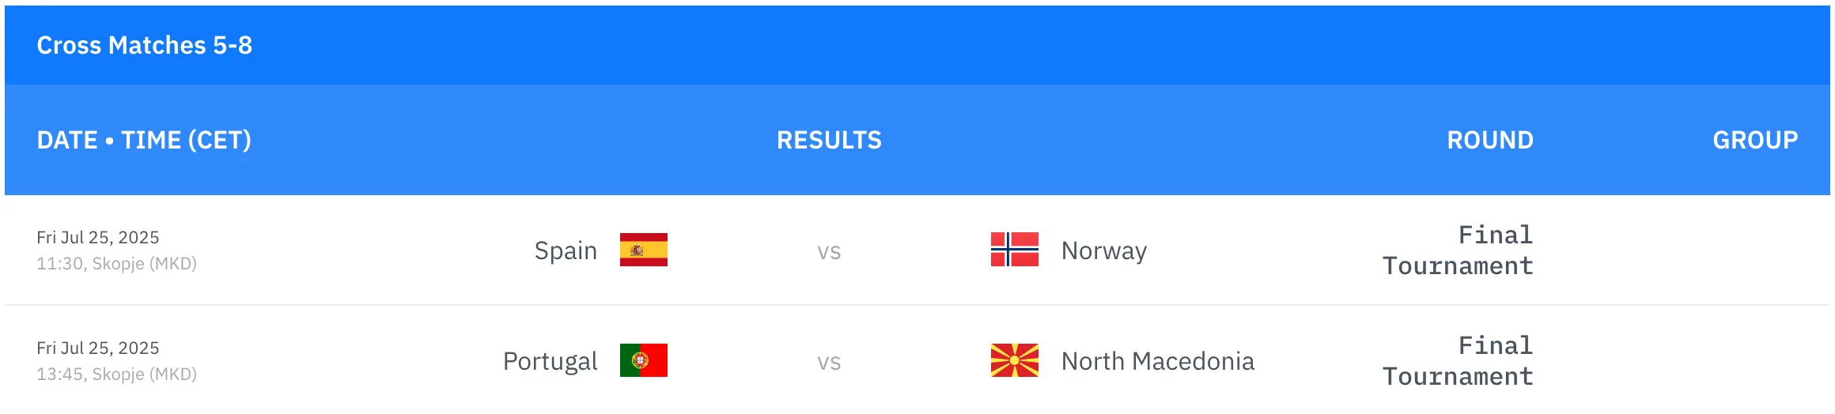Click the 13:45, Skopje (MKD) time text
The width and height of the screenshot is (1835, 414).
click(x=116, y=374)
